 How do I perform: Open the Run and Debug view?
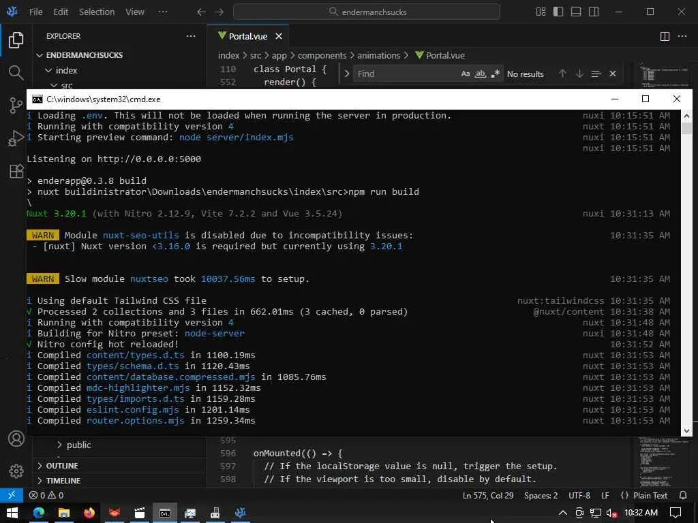[x=16, y=138]
